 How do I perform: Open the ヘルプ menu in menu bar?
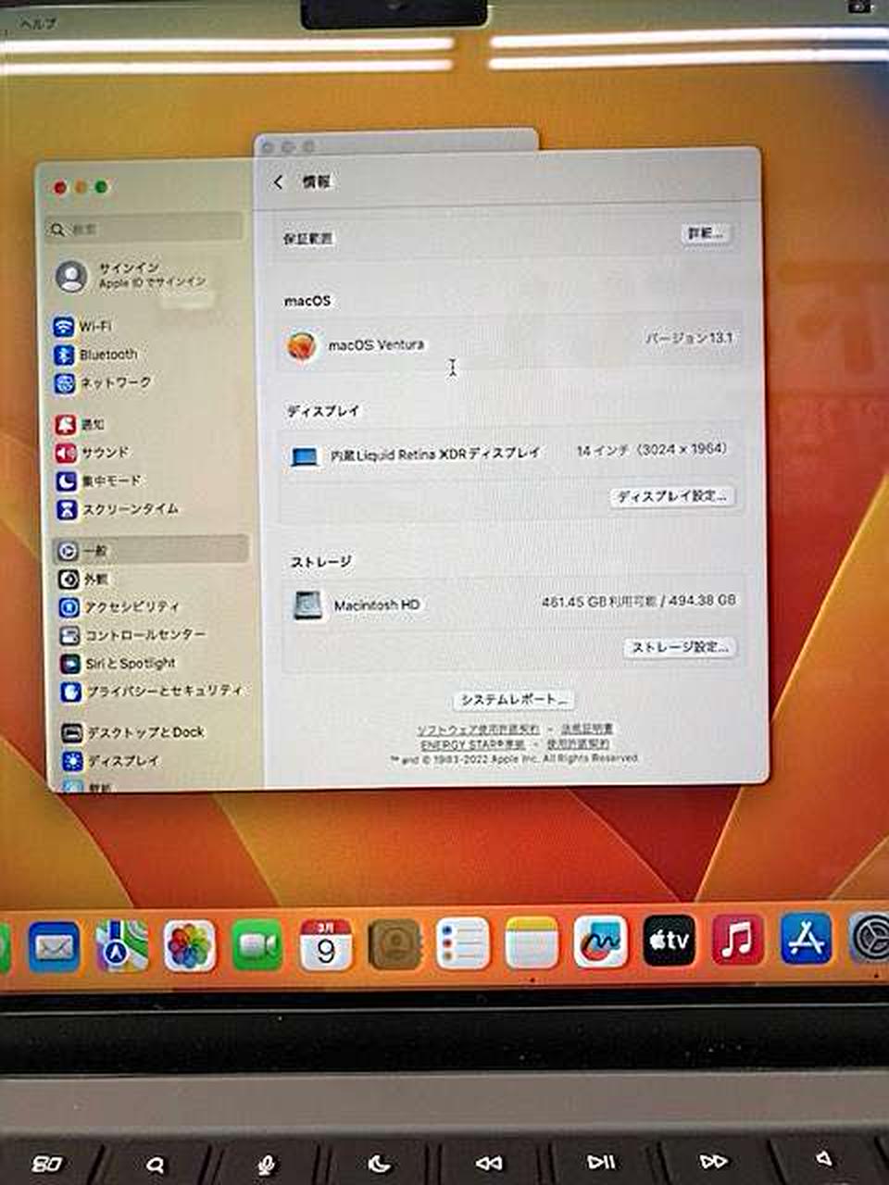38,23
